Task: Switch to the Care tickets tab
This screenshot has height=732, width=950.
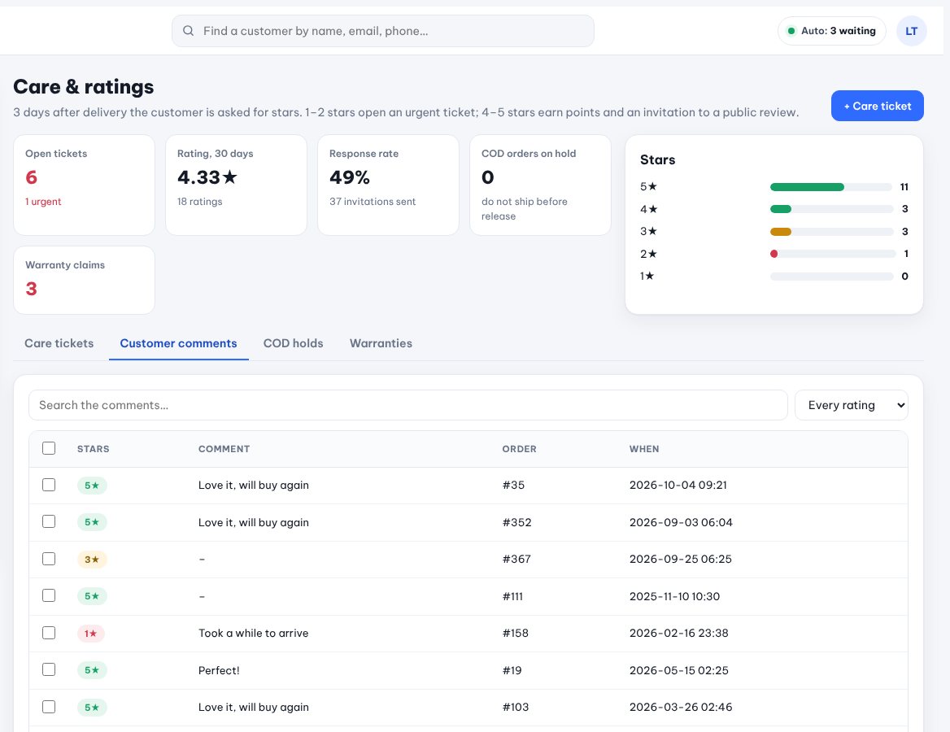Action: pyautogui.click(x=59, y=343)
